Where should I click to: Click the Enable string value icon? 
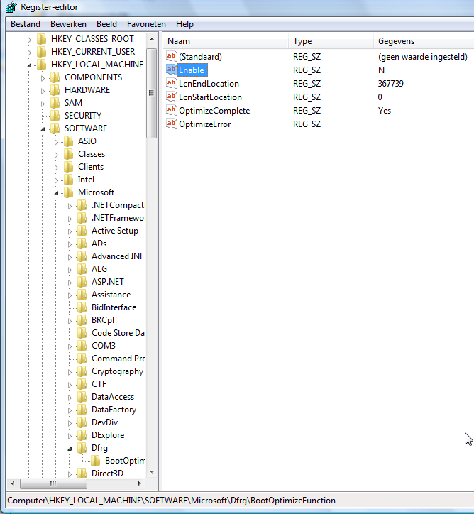tap(172, 70)
